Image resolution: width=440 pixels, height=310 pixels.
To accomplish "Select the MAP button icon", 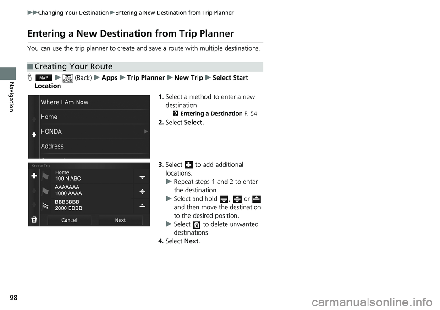I will coord(44,78).
